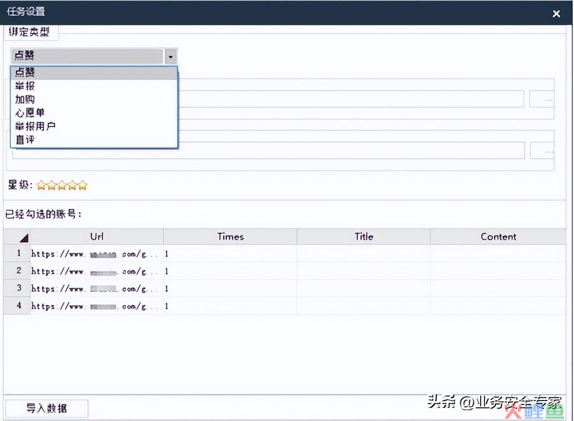Click the Title cell in row 1

(x=364, y=254)
